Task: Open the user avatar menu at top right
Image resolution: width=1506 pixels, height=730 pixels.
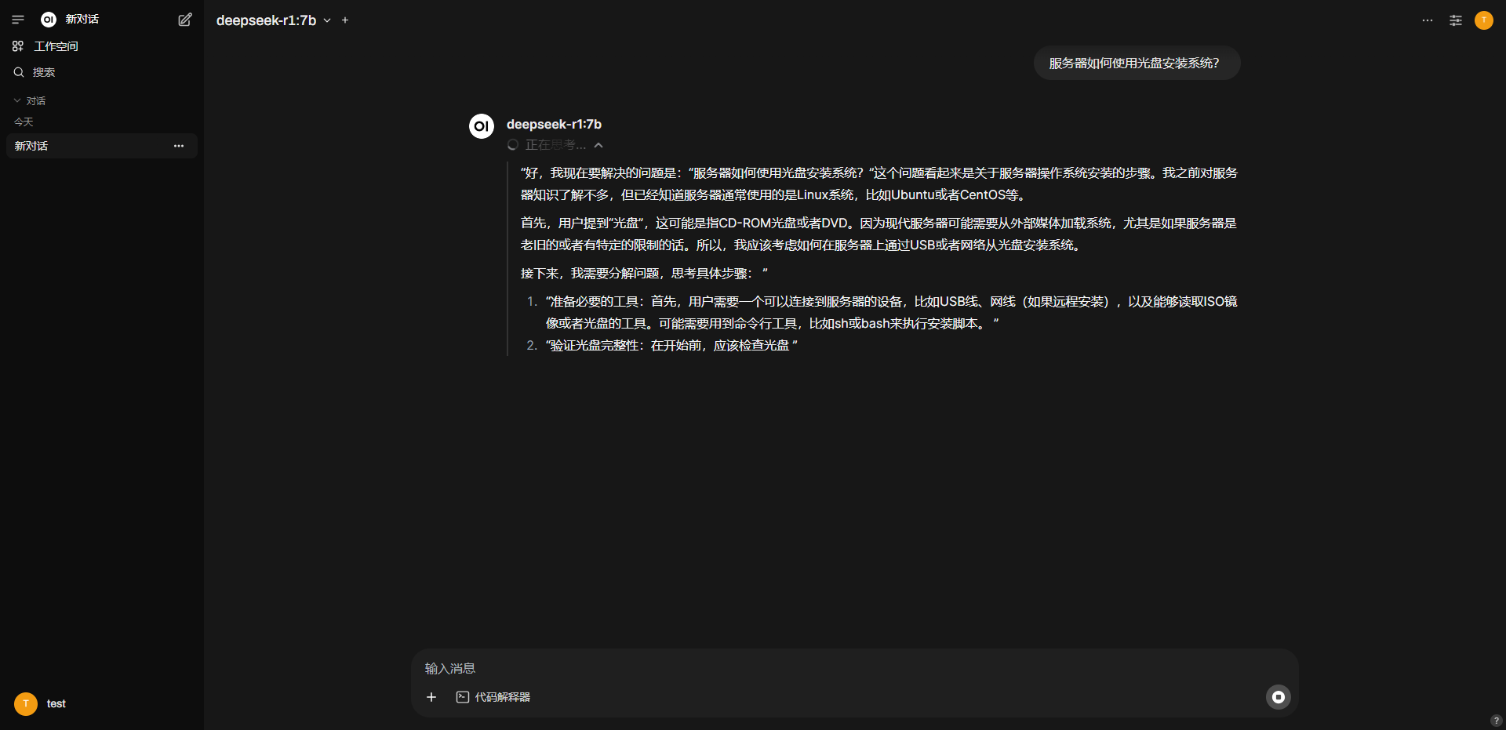Action: tap(1484, 20)
